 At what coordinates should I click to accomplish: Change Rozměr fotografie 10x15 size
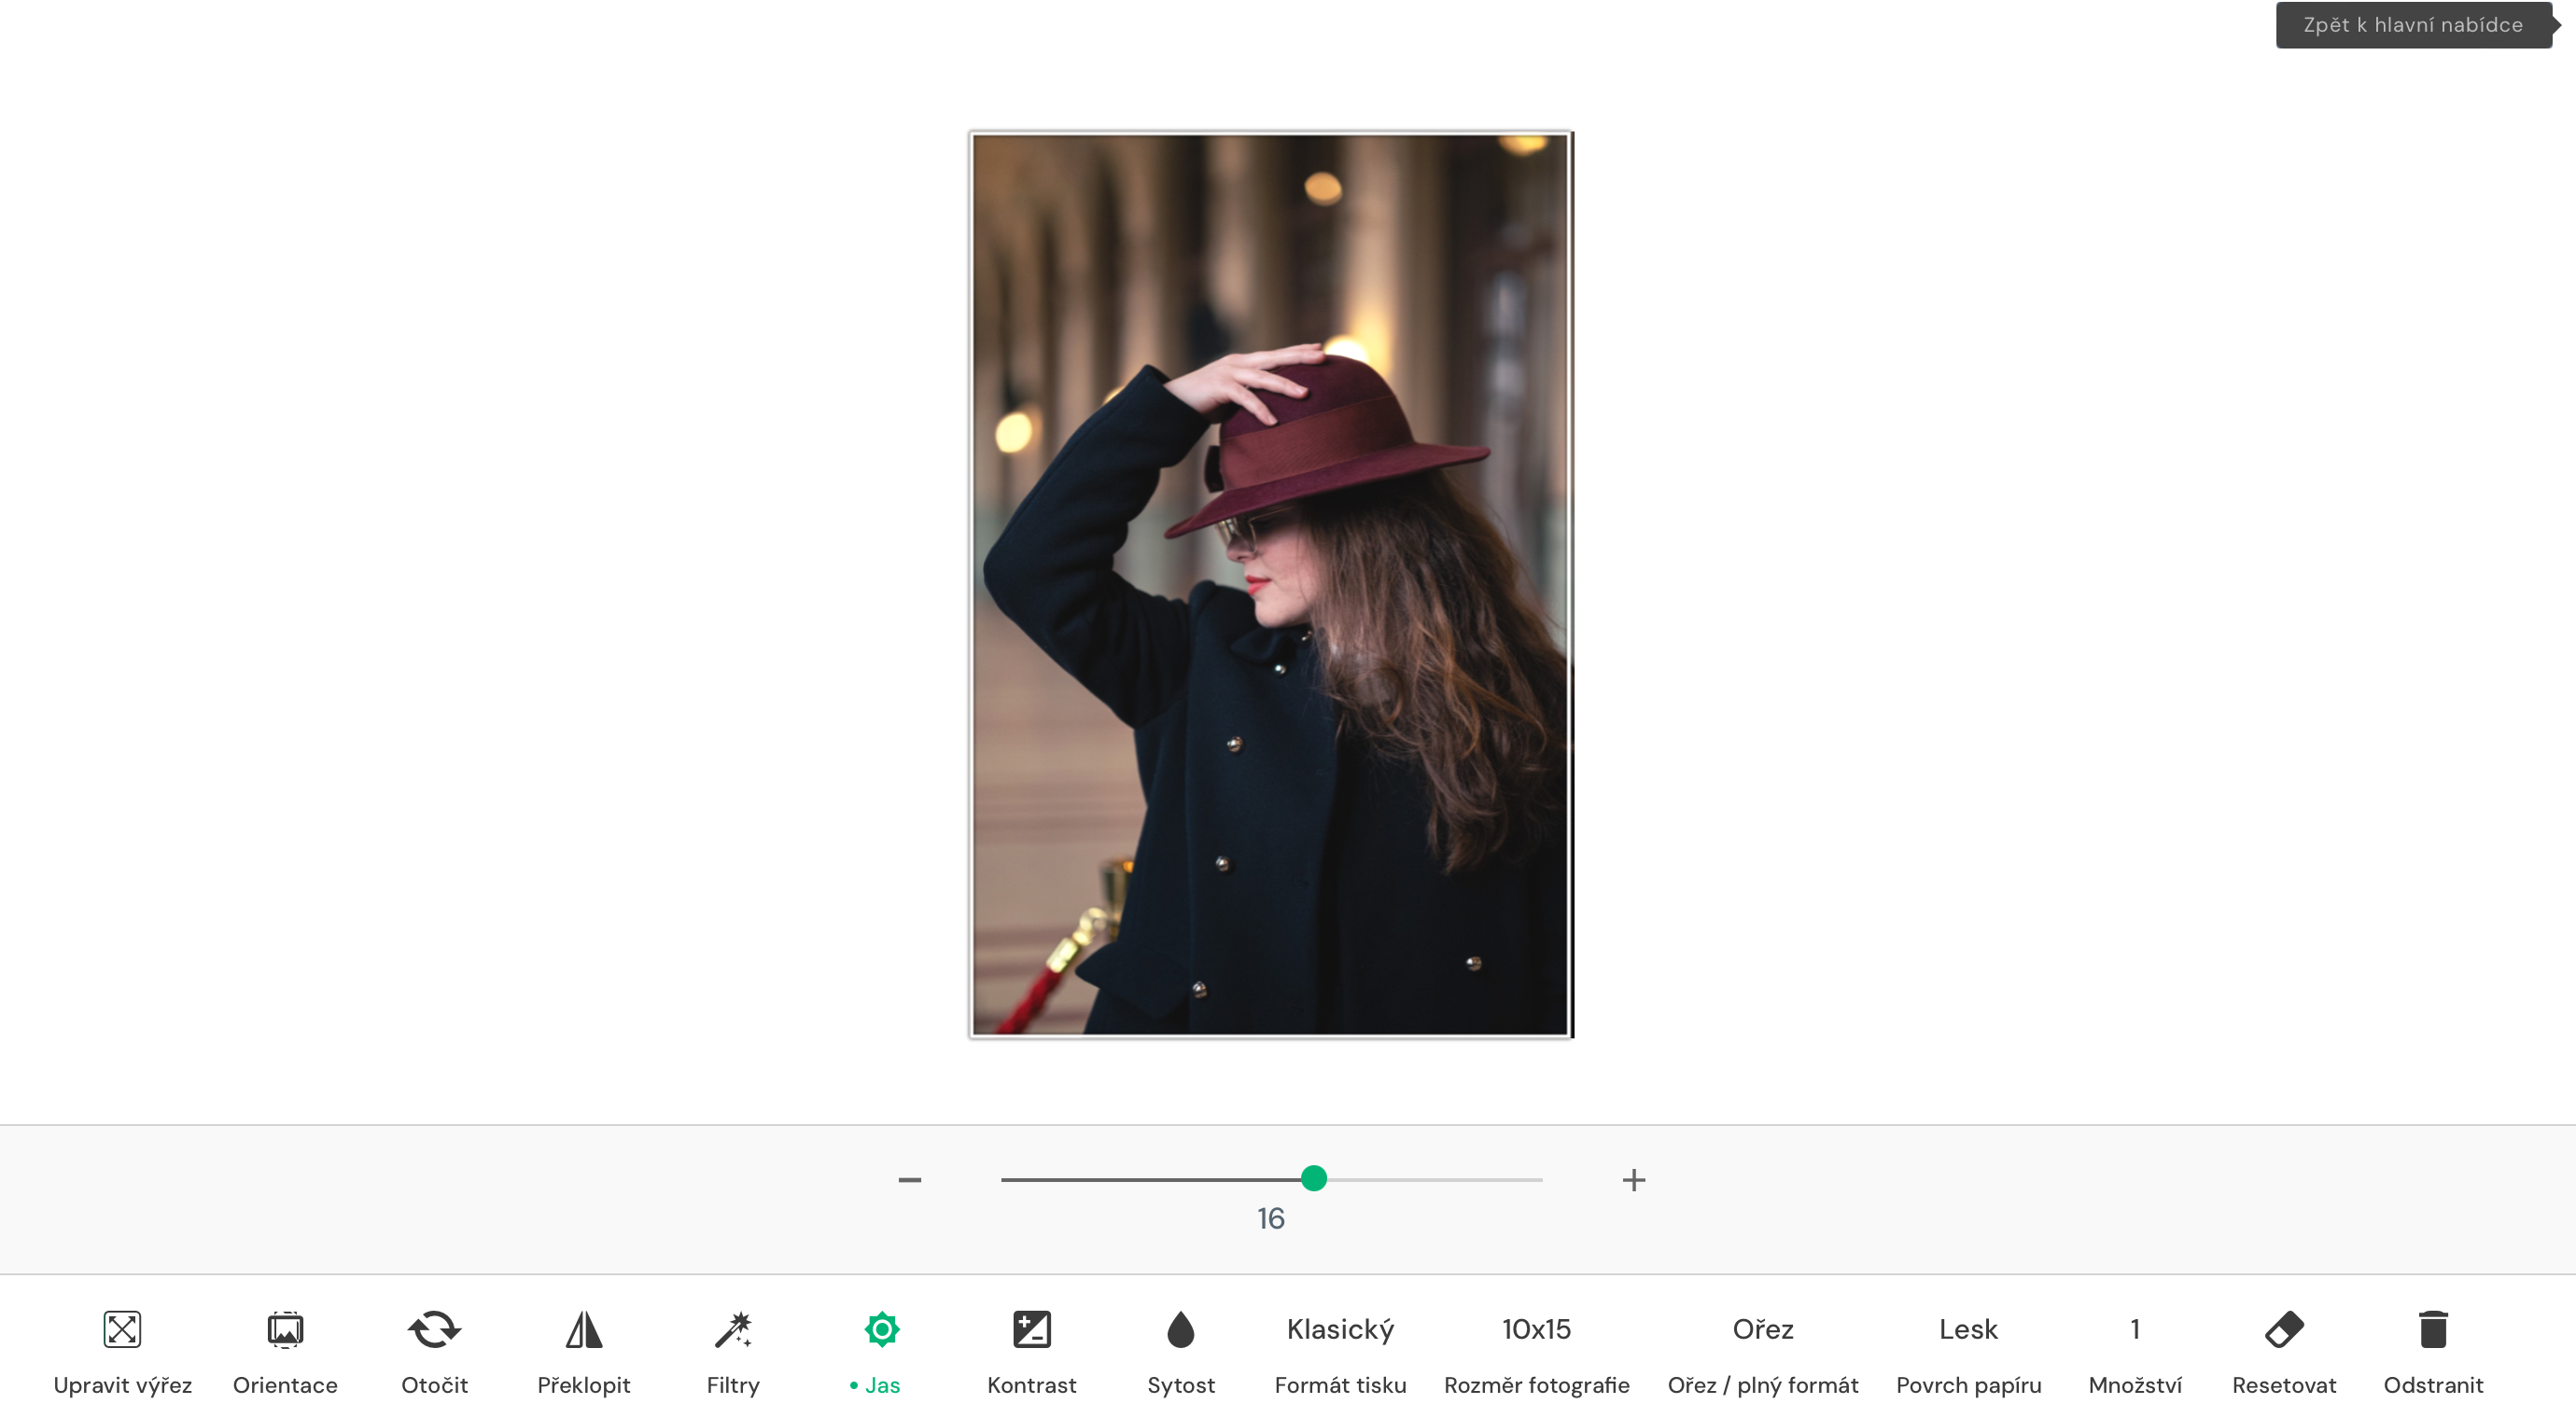1536,1354
